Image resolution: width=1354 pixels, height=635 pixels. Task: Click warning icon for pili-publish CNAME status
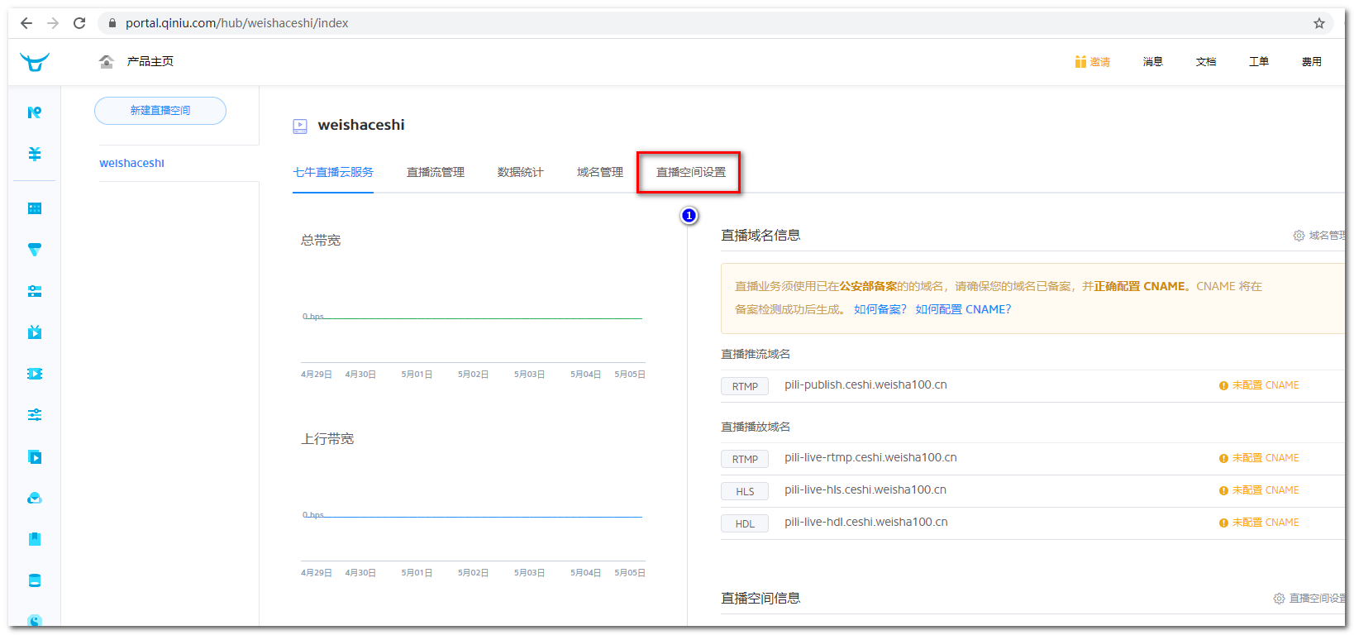1223,386
